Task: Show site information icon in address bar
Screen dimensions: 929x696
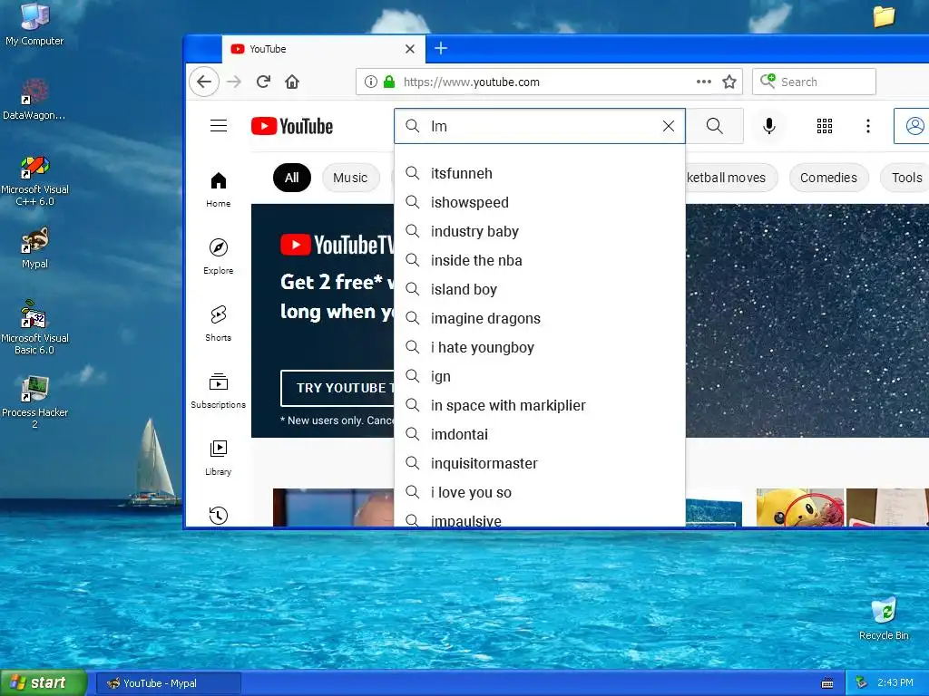Action: pos(371,82)
